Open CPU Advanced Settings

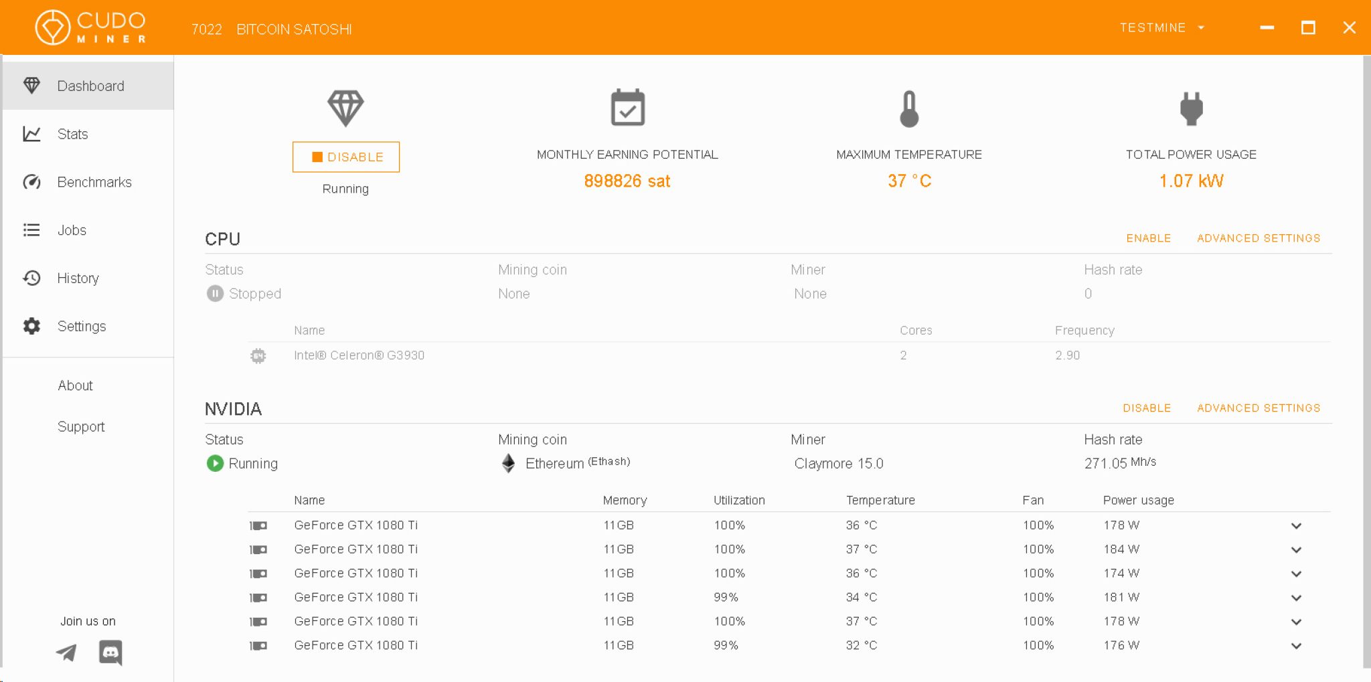(x=1259, y=238)
